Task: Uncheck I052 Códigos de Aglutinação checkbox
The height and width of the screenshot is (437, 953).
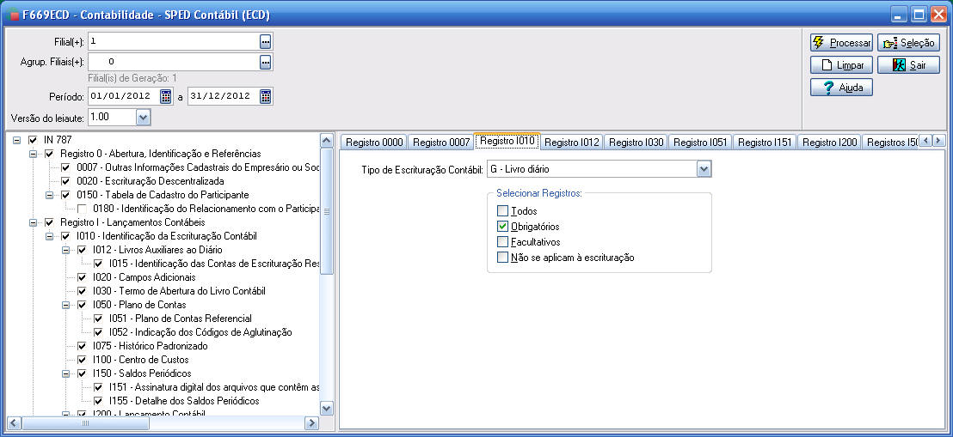Action: (98, 332)
